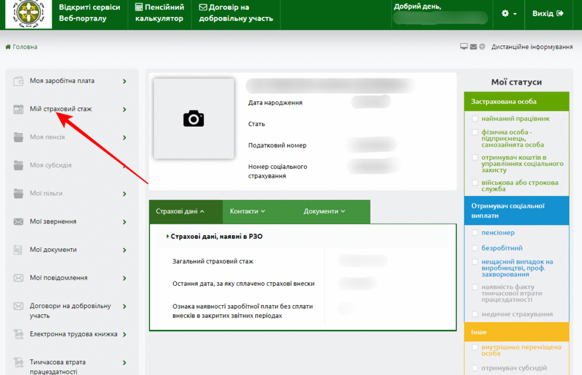Click the calendar icon beside Мій страховий стаж

pos(18,109)
